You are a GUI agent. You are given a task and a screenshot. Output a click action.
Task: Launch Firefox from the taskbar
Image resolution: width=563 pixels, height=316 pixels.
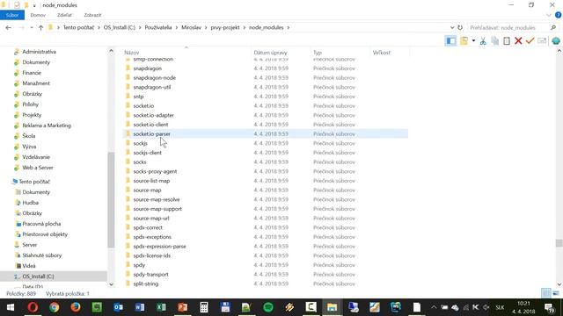pyautogui.click(x=76, y=307)
